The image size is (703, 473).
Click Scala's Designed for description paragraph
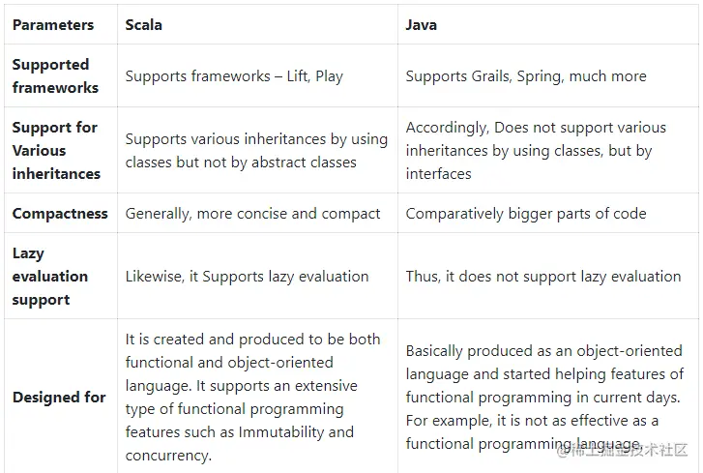click(x=251, y=385)
